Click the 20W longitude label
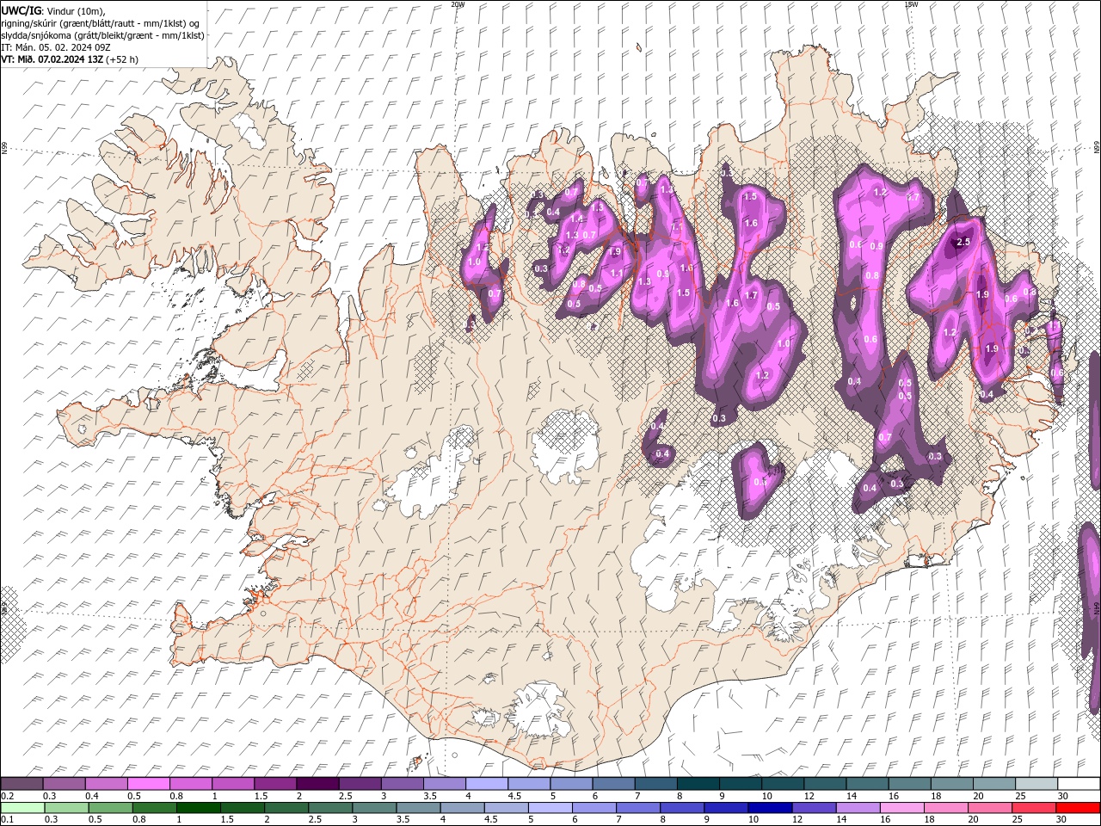This screenshot has width=1101, height=826. (x=458, y=4)
